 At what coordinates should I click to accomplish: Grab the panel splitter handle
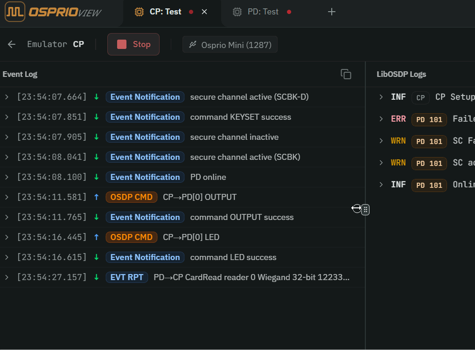[365, 209]
